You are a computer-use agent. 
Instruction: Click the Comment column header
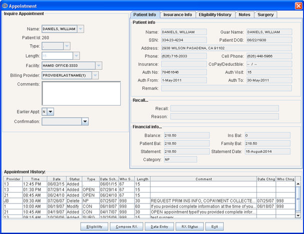(x=203, y=179)
